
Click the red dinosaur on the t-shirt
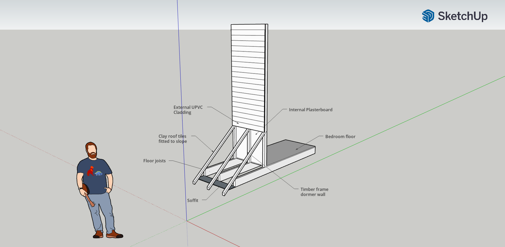coord(91,171)
